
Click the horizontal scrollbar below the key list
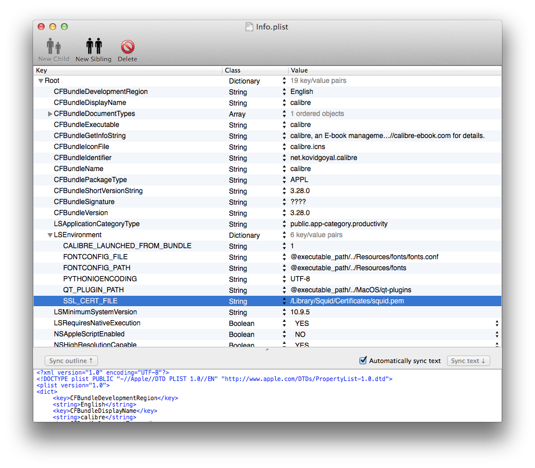[x=267, y=349]
